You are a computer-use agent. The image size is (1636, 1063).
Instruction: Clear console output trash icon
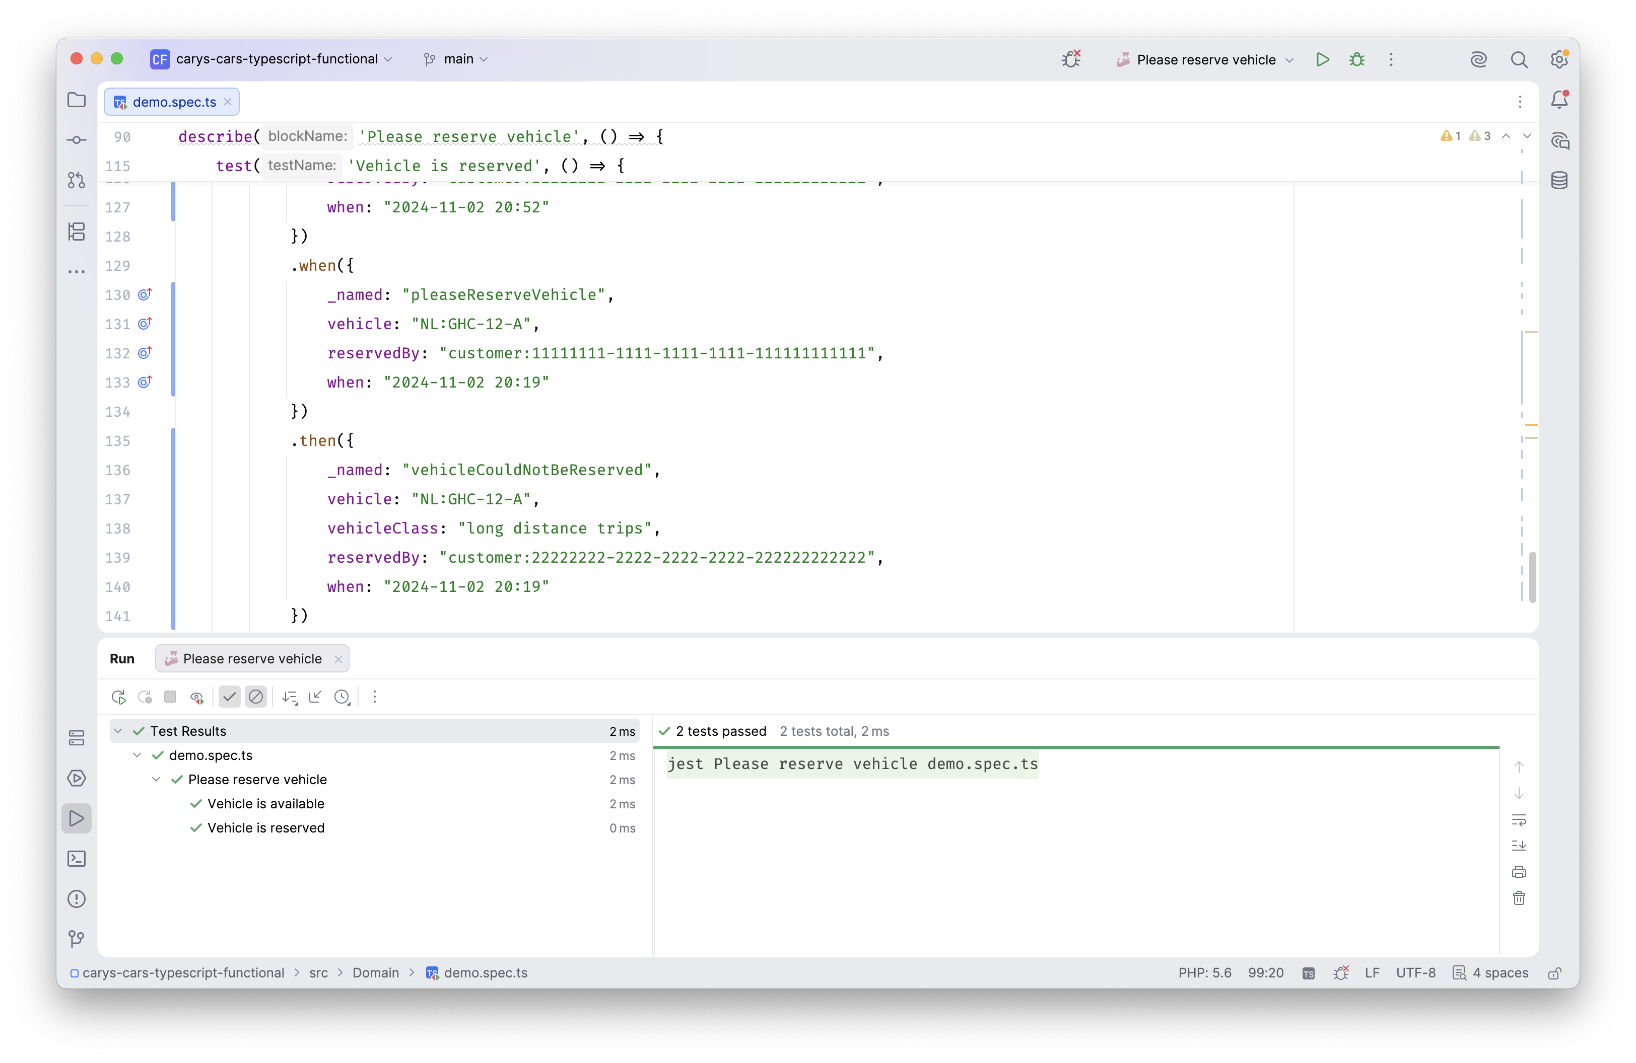1519,898
